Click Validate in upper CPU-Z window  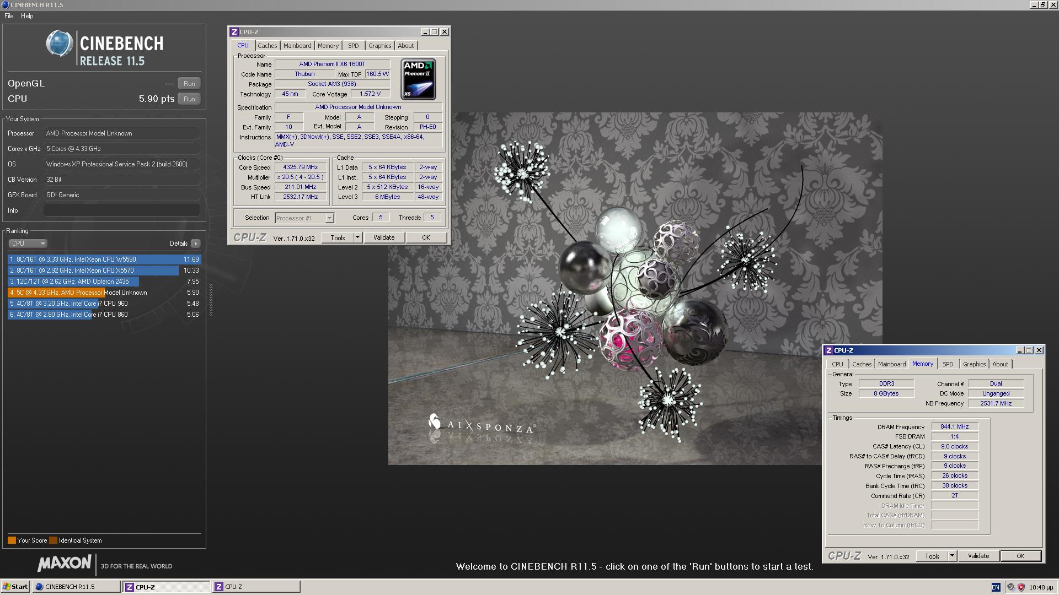pyautogui.click(x=384, y=238)
